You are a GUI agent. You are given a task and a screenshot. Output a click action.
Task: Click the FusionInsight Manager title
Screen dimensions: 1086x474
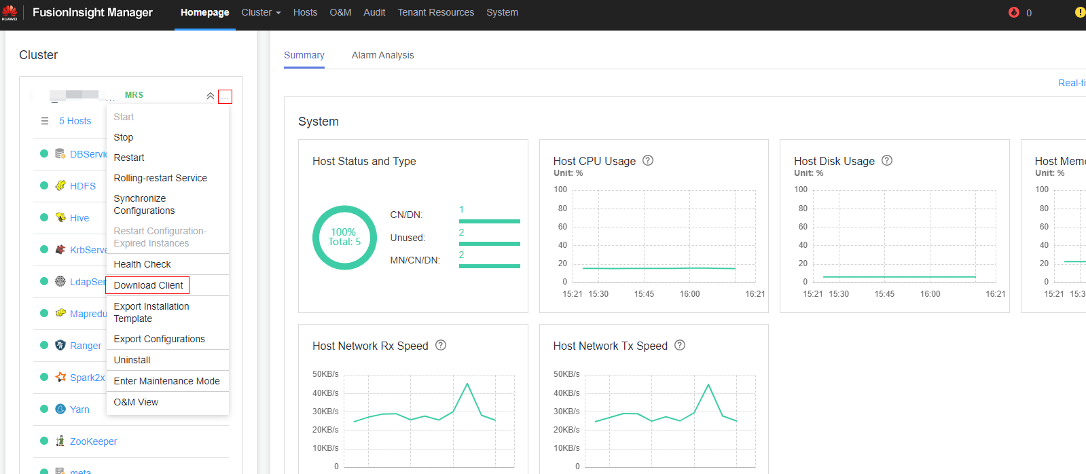click(92, 12)
